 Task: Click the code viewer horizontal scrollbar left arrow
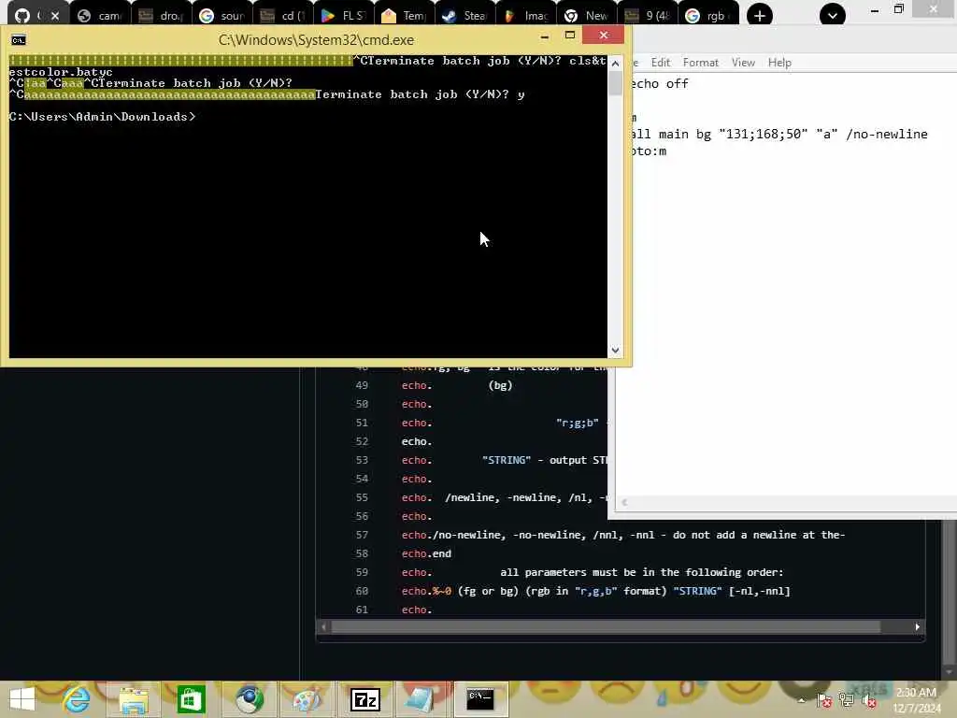(x=323, y=627)
